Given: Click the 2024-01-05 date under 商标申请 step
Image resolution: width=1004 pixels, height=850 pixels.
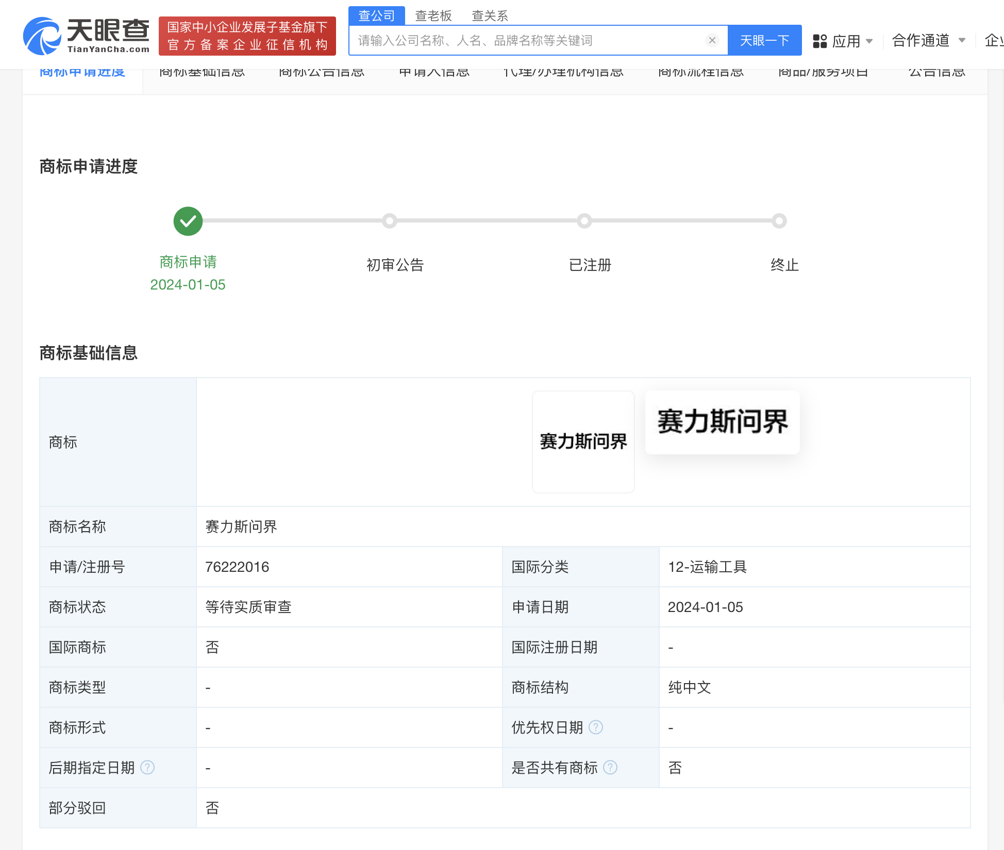Looking at the screenshot, I should tap(188, 284).
